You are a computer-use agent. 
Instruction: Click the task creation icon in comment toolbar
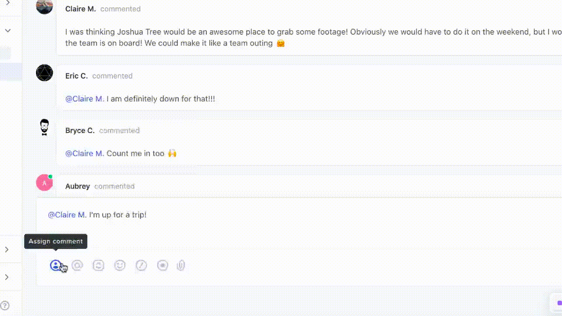point(99,265)
